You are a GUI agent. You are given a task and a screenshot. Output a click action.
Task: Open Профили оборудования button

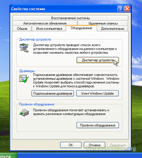(x=98, y=125)
